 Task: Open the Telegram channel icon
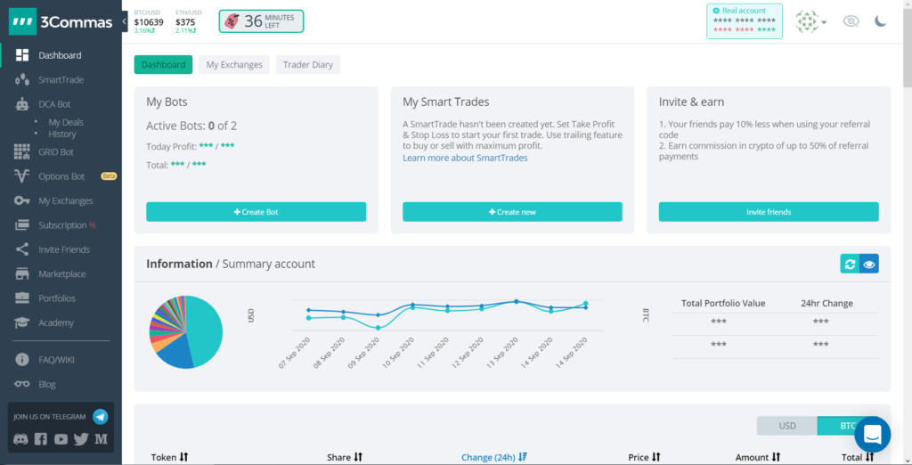101,417
